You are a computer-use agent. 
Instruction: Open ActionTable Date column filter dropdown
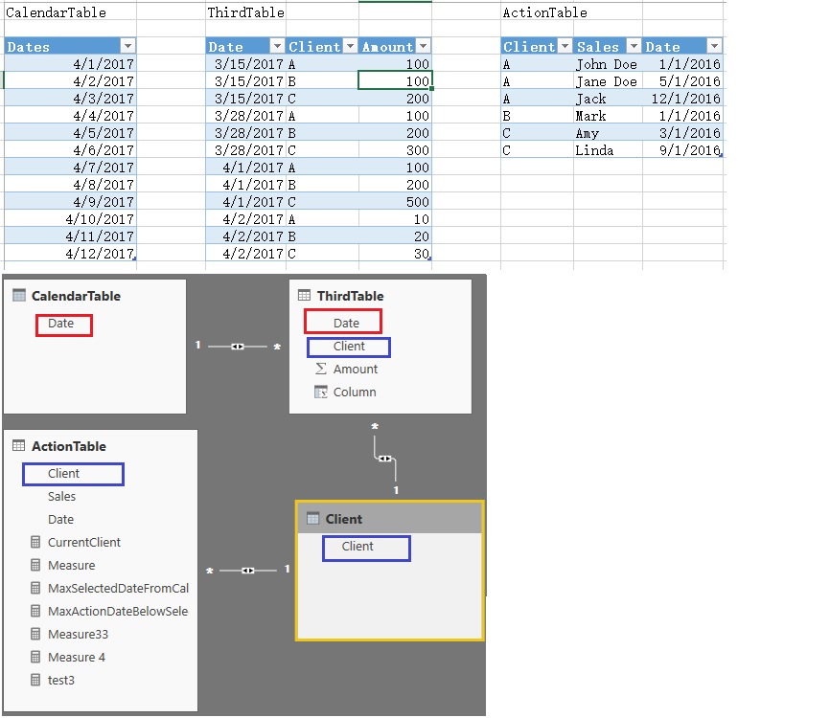(x=714, y=46)
